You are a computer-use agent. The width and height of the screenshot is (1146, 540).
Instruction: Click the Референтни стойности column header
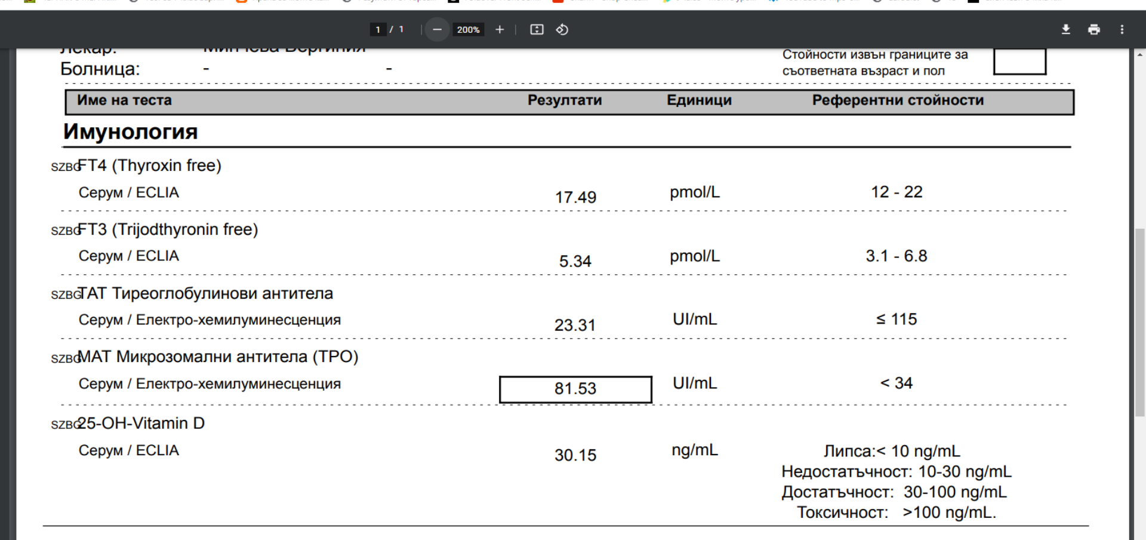(x=897, y=100)
